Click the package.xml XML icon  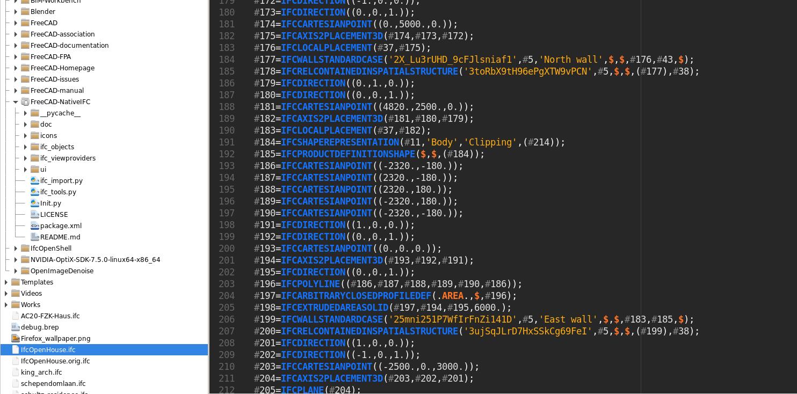35,226
